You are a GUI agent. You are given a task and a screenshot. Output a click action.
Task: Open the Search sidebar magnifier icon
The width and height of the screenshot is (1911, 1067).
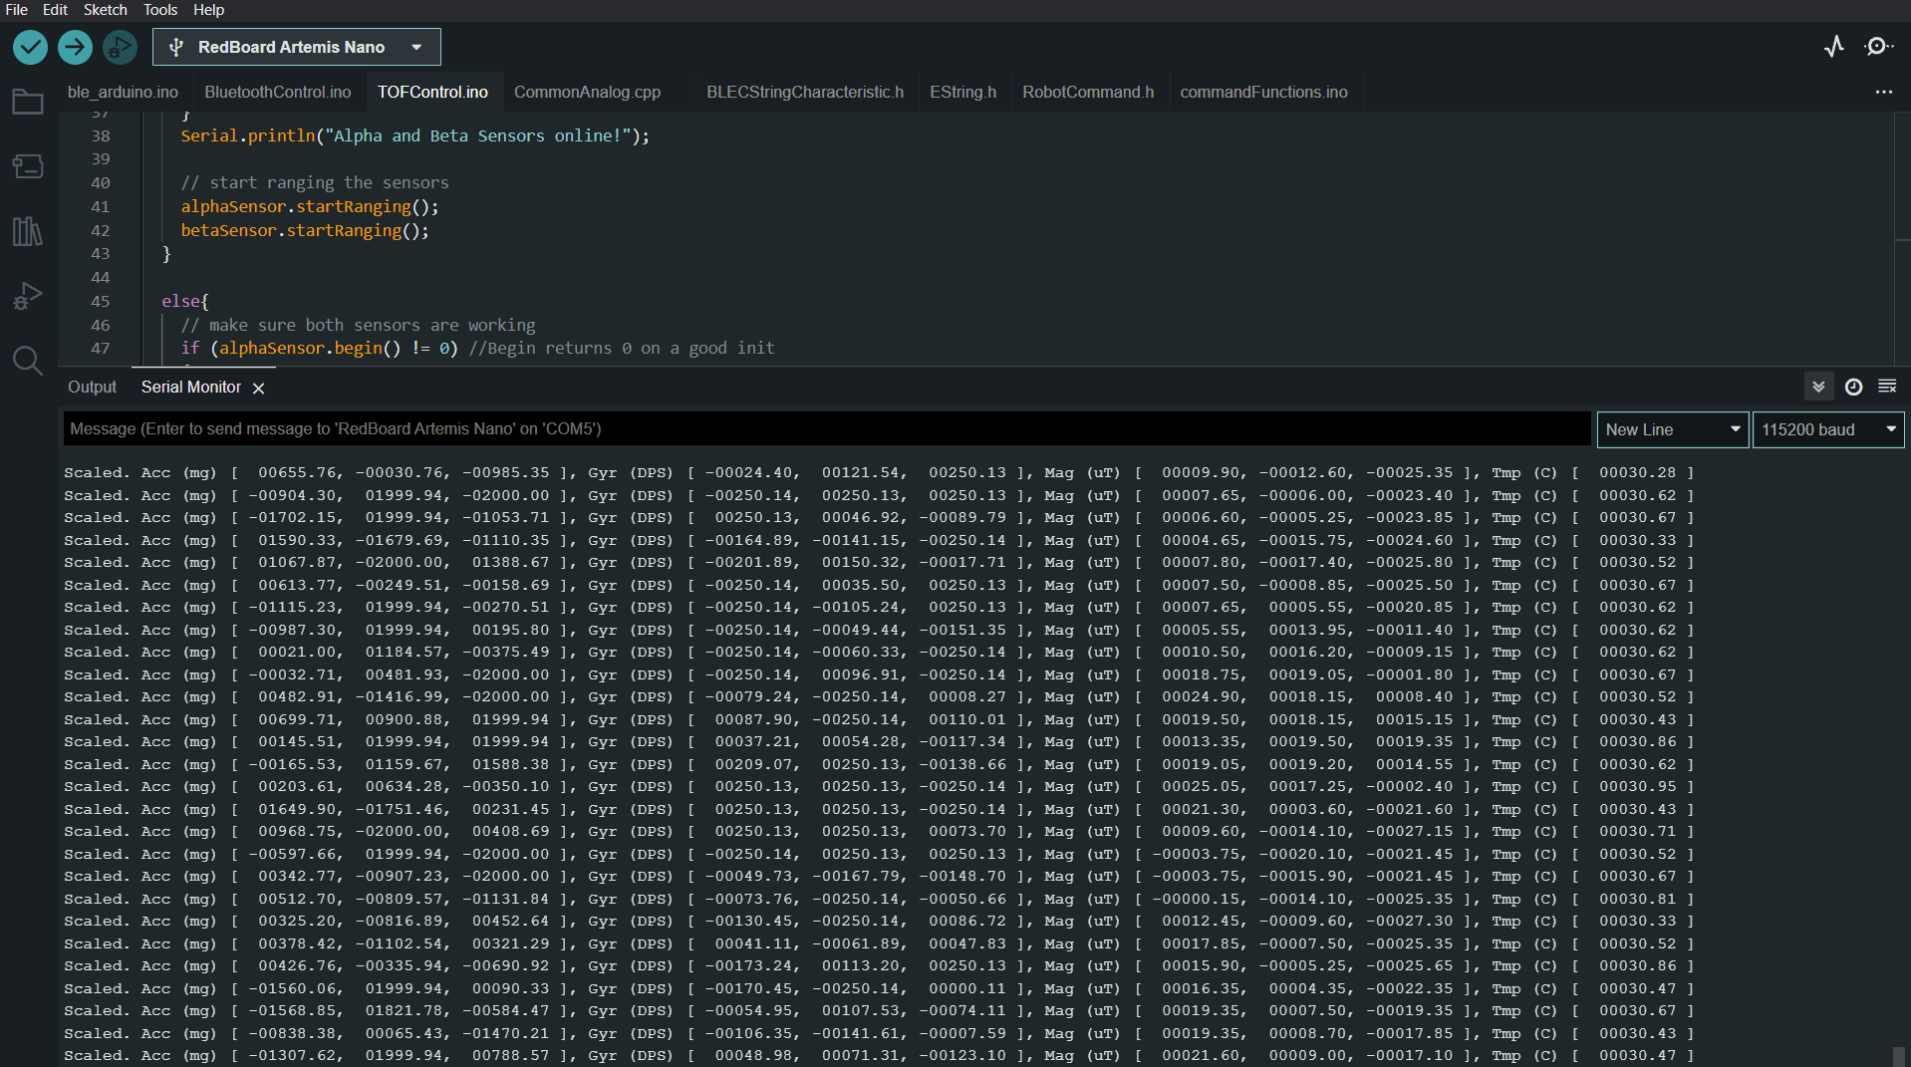28,361
